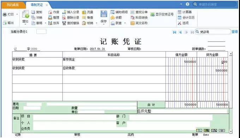This screenshot has width=240, height=138.
Task: Select the first row 收到货款 summary cell
Action: (37, 62)
